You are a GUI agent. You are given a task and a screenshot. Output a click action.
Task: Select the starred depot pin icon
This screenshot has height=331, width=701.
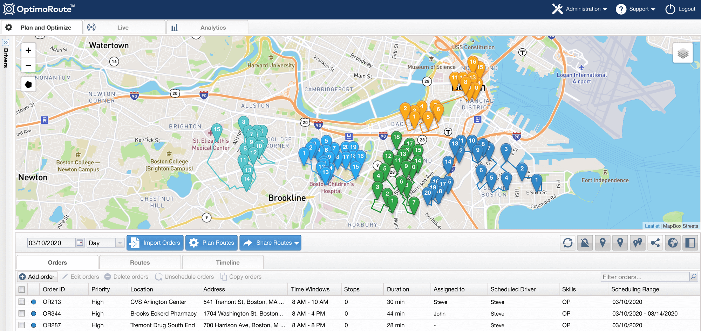coord(603,243)
